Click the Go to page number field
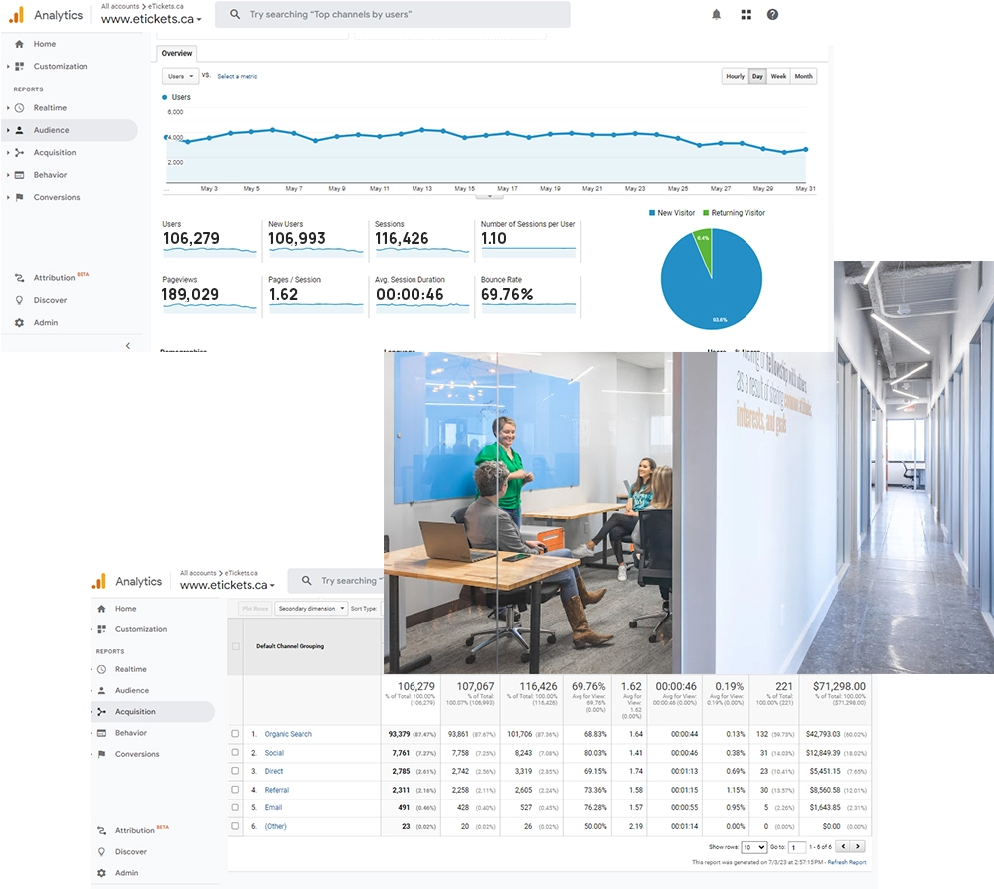This screenshot has height=889, width=994. (x=797, y=847)
